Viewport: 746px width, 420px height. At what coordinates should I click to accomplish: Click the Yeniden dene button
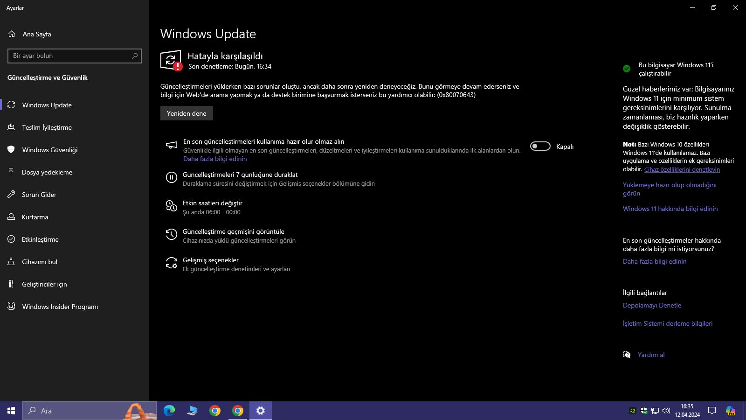coord(186,113)
